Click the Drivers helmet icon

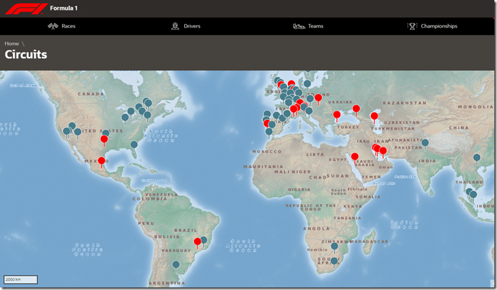(175, 26)
